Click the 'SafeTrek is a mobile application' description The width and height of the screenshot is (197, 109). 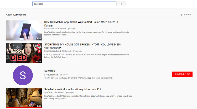point(87,33)
